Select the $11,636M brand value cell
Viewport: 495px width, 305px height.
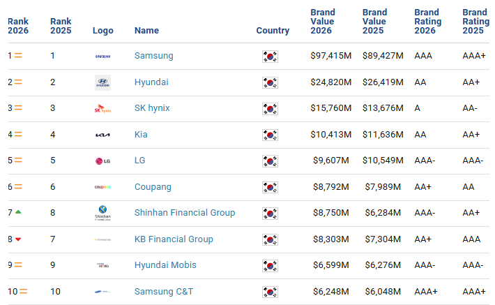tap(383, 134)
